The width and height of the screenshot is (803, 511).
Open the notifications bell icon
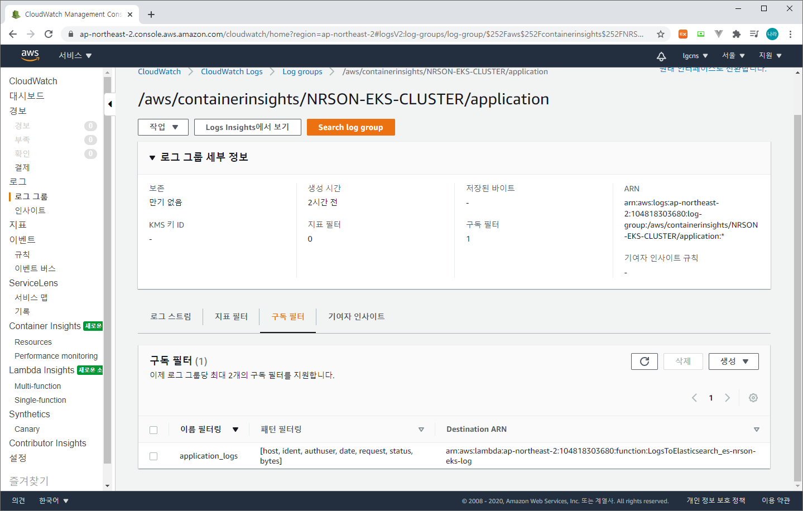pyautogui.click(x=661, y=56)
